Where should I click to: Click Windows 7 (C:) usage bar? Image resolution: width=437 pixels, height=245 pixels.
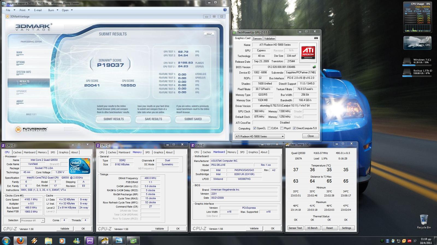point(417,65)
